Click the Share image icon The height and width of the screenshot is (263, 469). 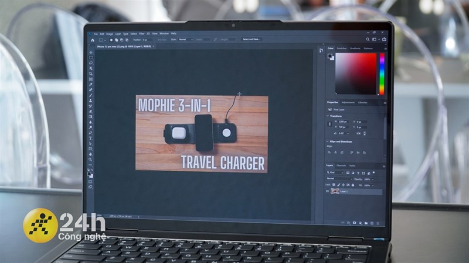(x=384, y=39)
